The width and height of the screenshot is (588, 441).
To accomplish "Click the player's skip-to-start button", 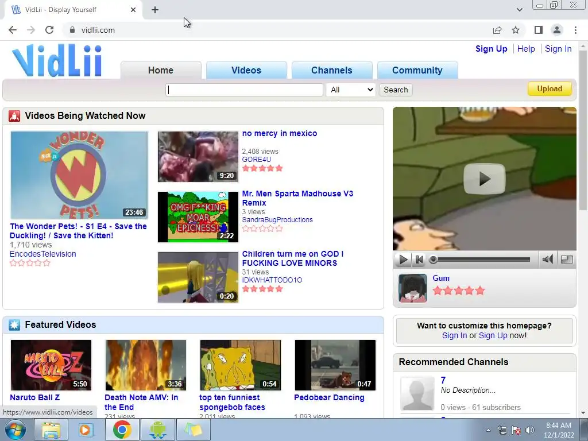I will tap(419, 260).
